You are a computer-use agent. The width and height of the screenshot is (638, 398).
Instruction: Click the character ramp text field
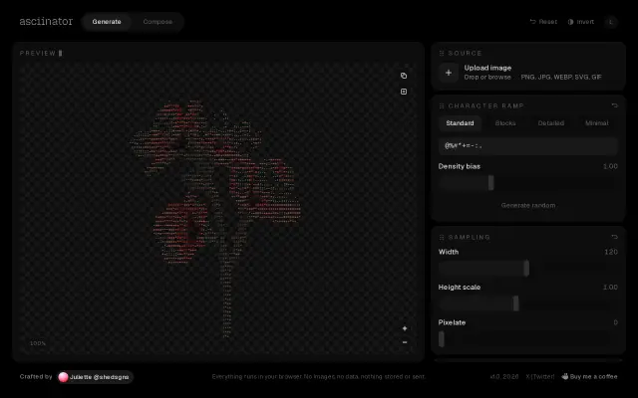[x=528, y=146]
